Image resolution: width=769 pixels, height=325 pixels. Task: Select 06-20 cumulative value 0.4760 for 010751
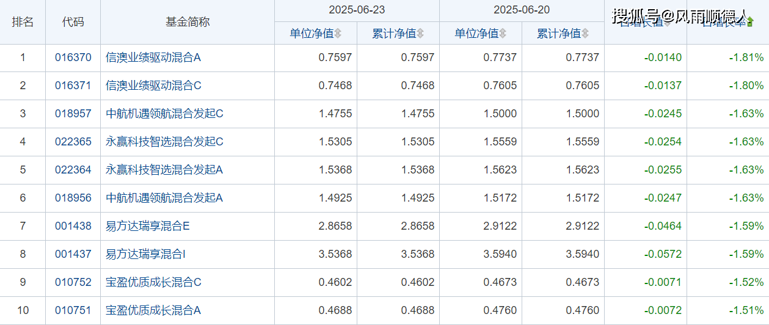click(x=583, y=310)
